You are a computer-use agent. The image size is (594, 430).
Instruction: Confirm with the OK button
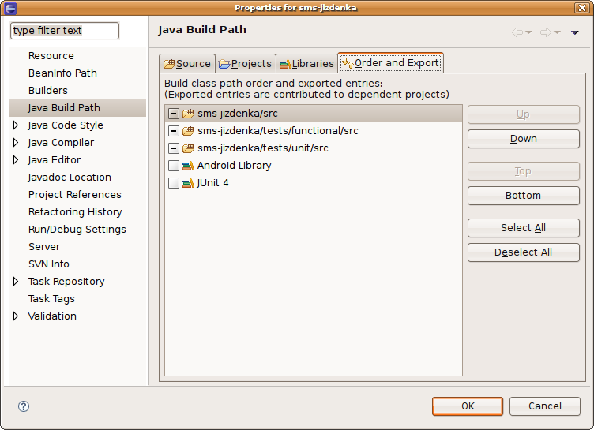click(468, 406)
